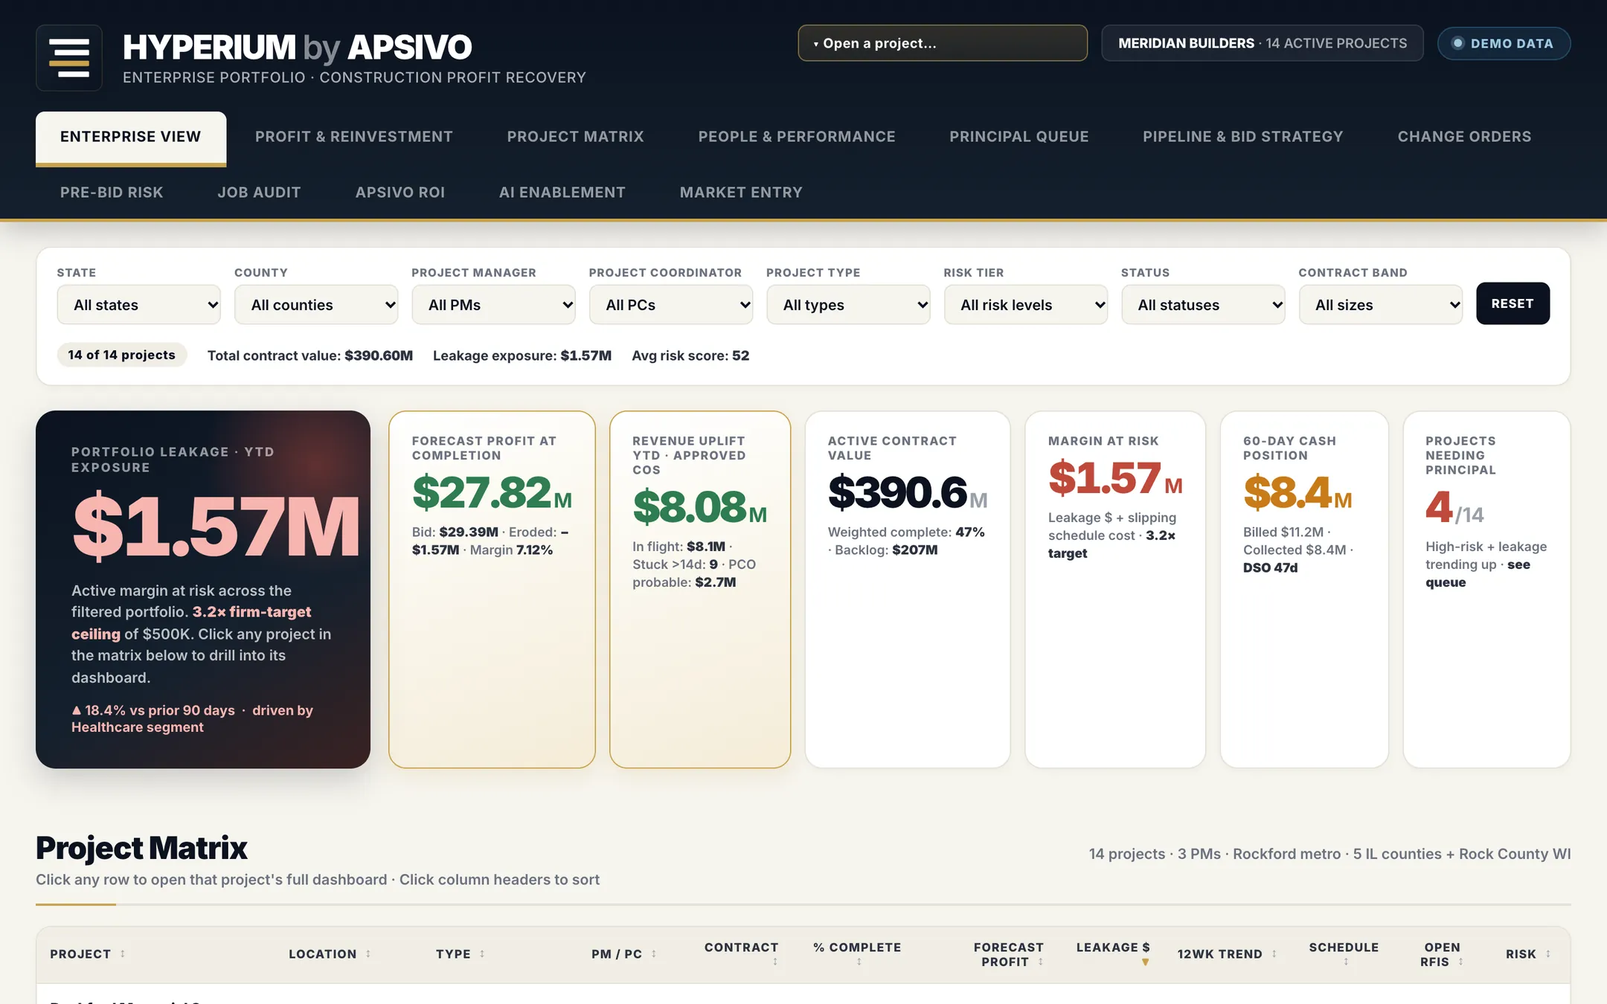1607x1004 pixels.
Task: Click the RESET filters button
Action: point(1513,303)
